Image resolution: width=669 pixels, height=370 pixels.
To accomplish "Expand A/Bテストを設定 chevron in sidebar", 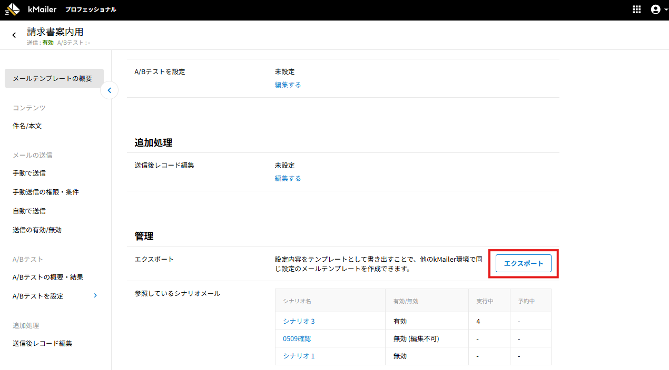I will point(95,295).
